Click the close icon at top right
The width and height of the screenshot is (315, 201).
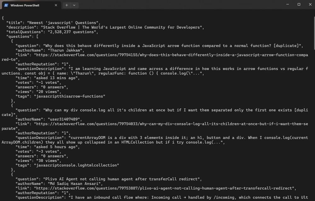310,4
